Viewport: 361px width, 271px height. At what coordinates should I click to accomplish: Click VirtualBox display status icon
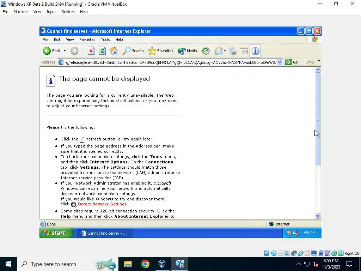314,253
